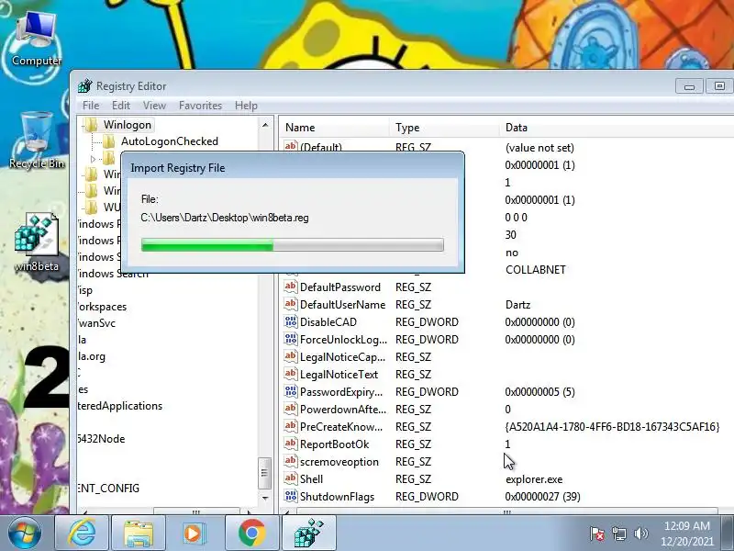This screenshot has width=734, height=551.
Task: Click the explorer.exe data value
Action: (x=534, y=478)
